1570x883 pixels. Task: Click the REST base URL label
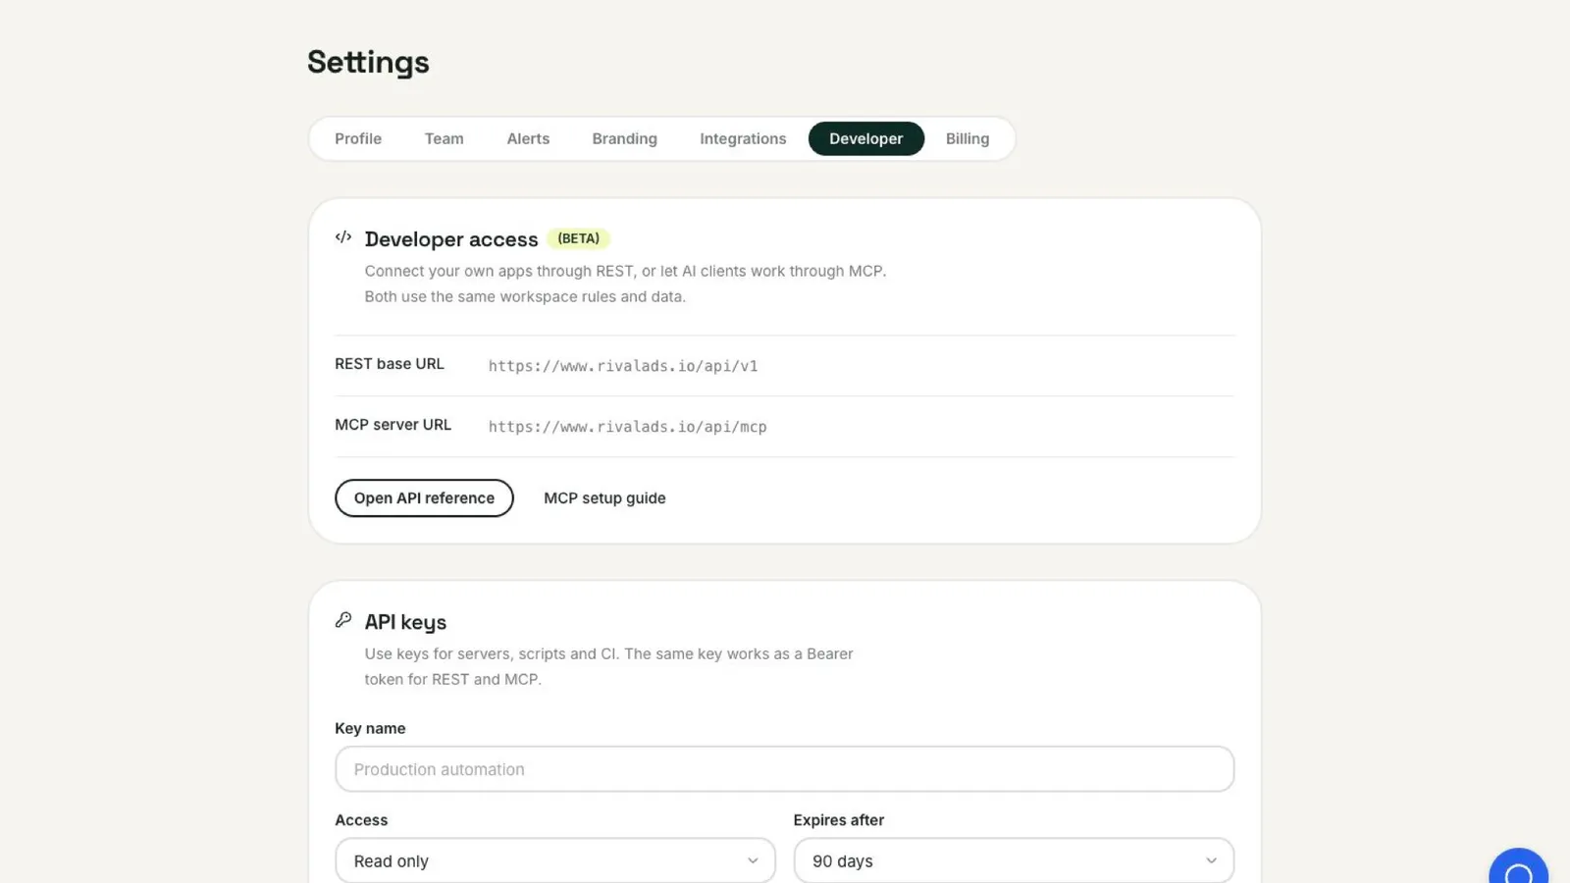[x=390, y=364]
